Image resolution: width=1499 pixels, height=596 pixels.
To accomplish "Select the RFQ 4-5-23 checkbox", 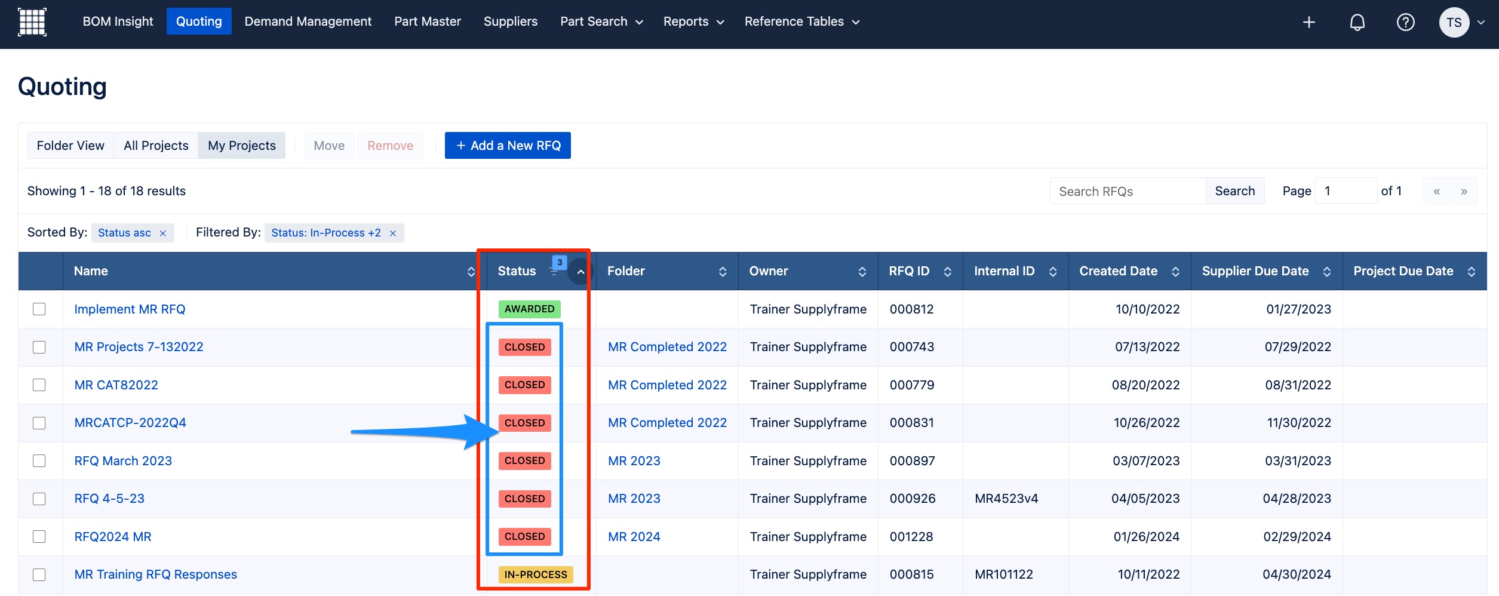I will click(39, 499).
